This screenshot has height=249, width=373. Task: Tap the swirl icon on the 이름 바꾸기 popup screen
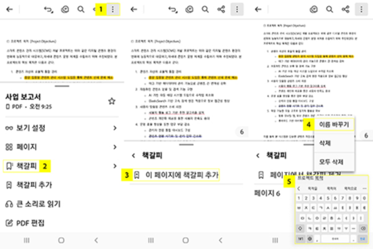314,9
